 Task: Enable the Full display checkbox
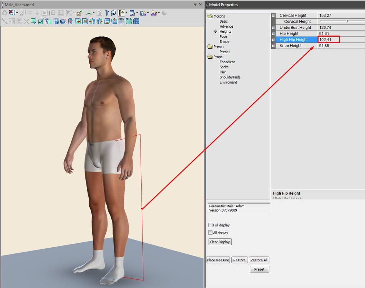210,225
